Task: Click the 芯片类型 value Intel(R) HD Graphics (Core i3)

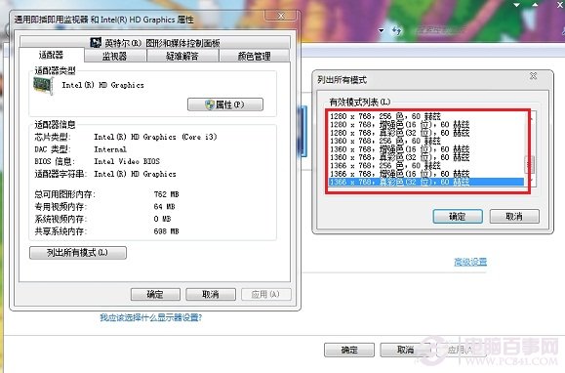Action: point(155,137)
